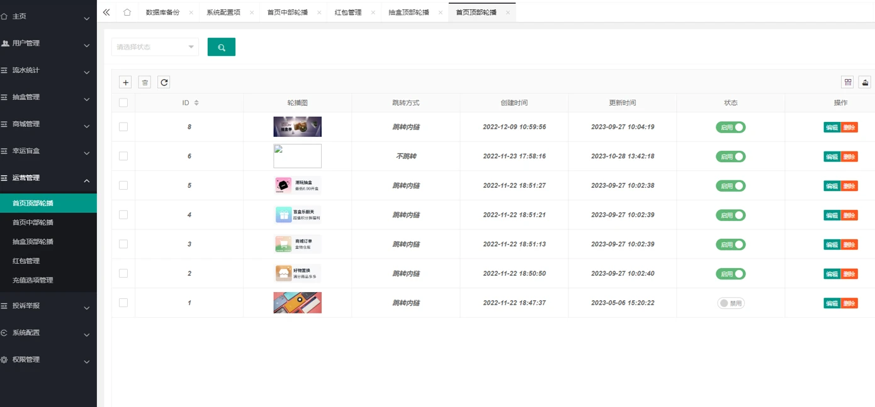Click the green search magnifier button
This screenshot has width=875, height=407.
[x=221, y=47]
